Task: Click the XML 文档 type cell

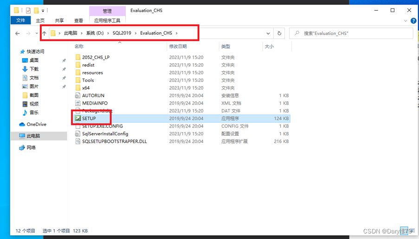Action: [231, 103]
